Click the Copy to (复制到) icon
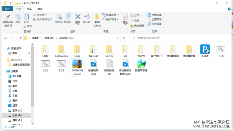Viewport: 233px width, 131px height. [68, 19]
